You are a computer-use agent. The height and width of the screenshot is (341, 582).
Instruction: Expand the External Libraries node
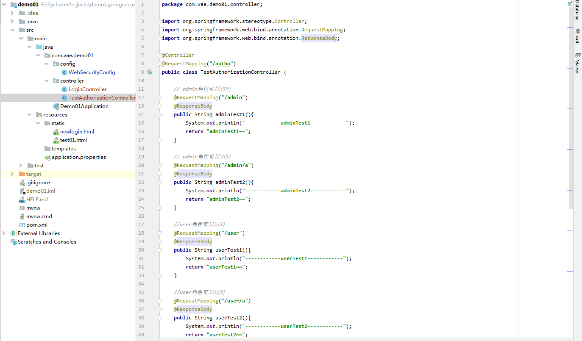click(x=3, y=233)
